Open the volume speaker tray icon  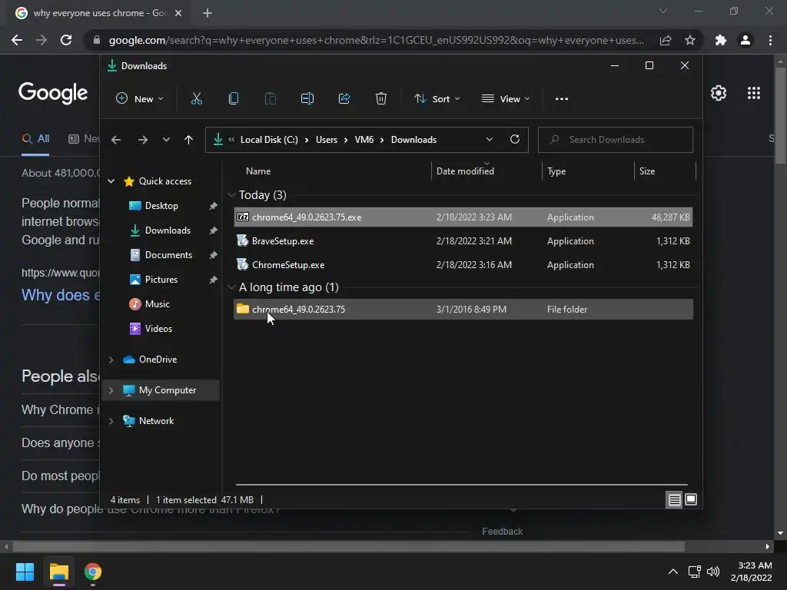coord(712,572)
